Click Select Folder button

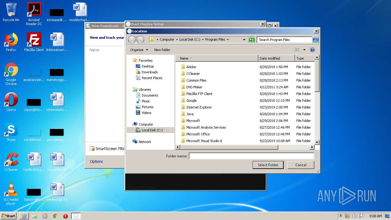point(268,165)
